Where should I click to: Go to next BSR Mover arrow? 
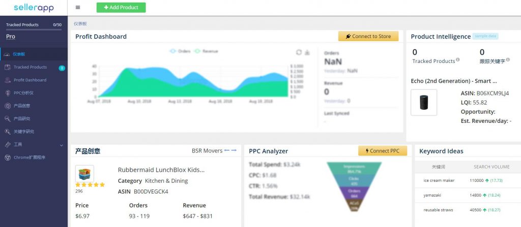pyautogui.click(x=234, y=150)
